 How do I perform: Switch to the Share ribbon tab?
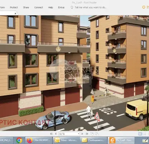pyautogui.click(x=26, y=8)
